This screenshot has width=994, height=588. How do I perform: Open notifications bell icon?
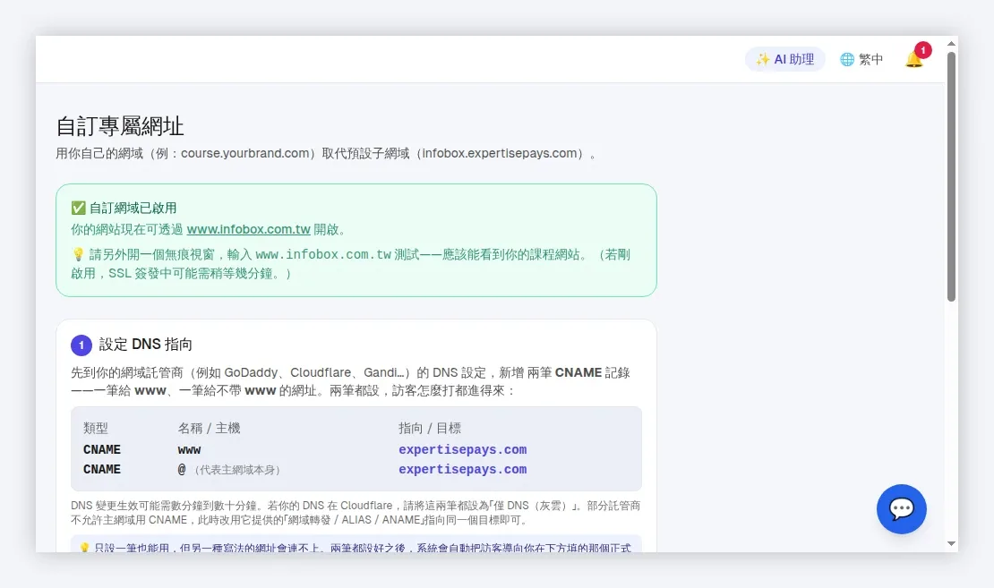click(x=913, y=60)
